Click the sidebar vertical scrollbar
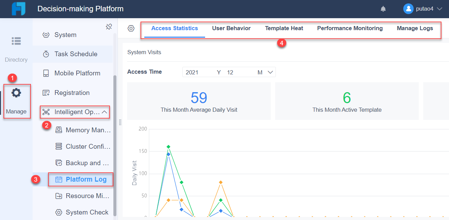Screen dimensions: 449x220 tap(115, 146)
